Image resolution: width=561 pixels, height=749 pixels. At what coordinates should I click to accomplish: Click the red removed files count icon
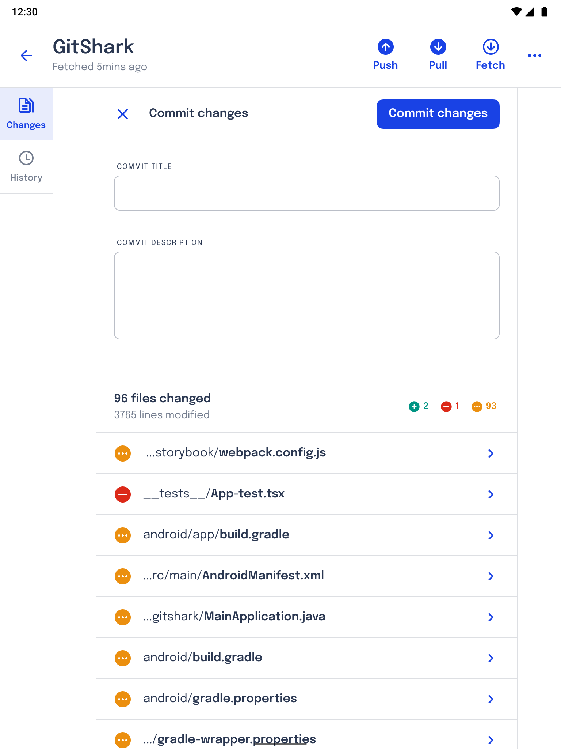pyautogui.click(x=446, y=406)
